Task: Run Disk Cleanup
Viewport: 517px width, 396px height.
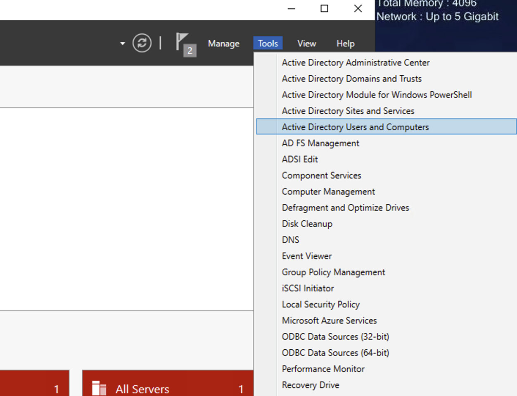Action: coord(387,224)
